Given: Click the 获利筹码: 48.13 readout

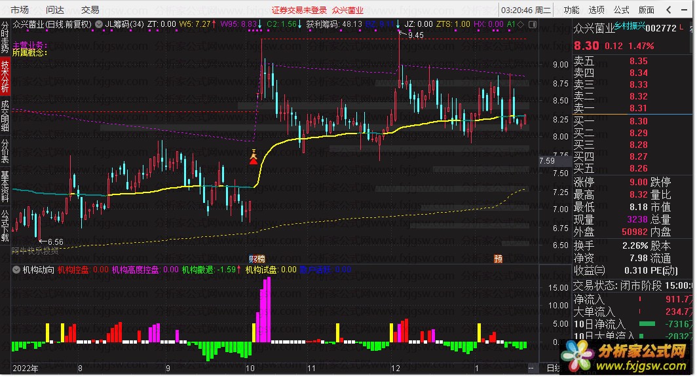Looking at the screenshot, I should (334, 24).
